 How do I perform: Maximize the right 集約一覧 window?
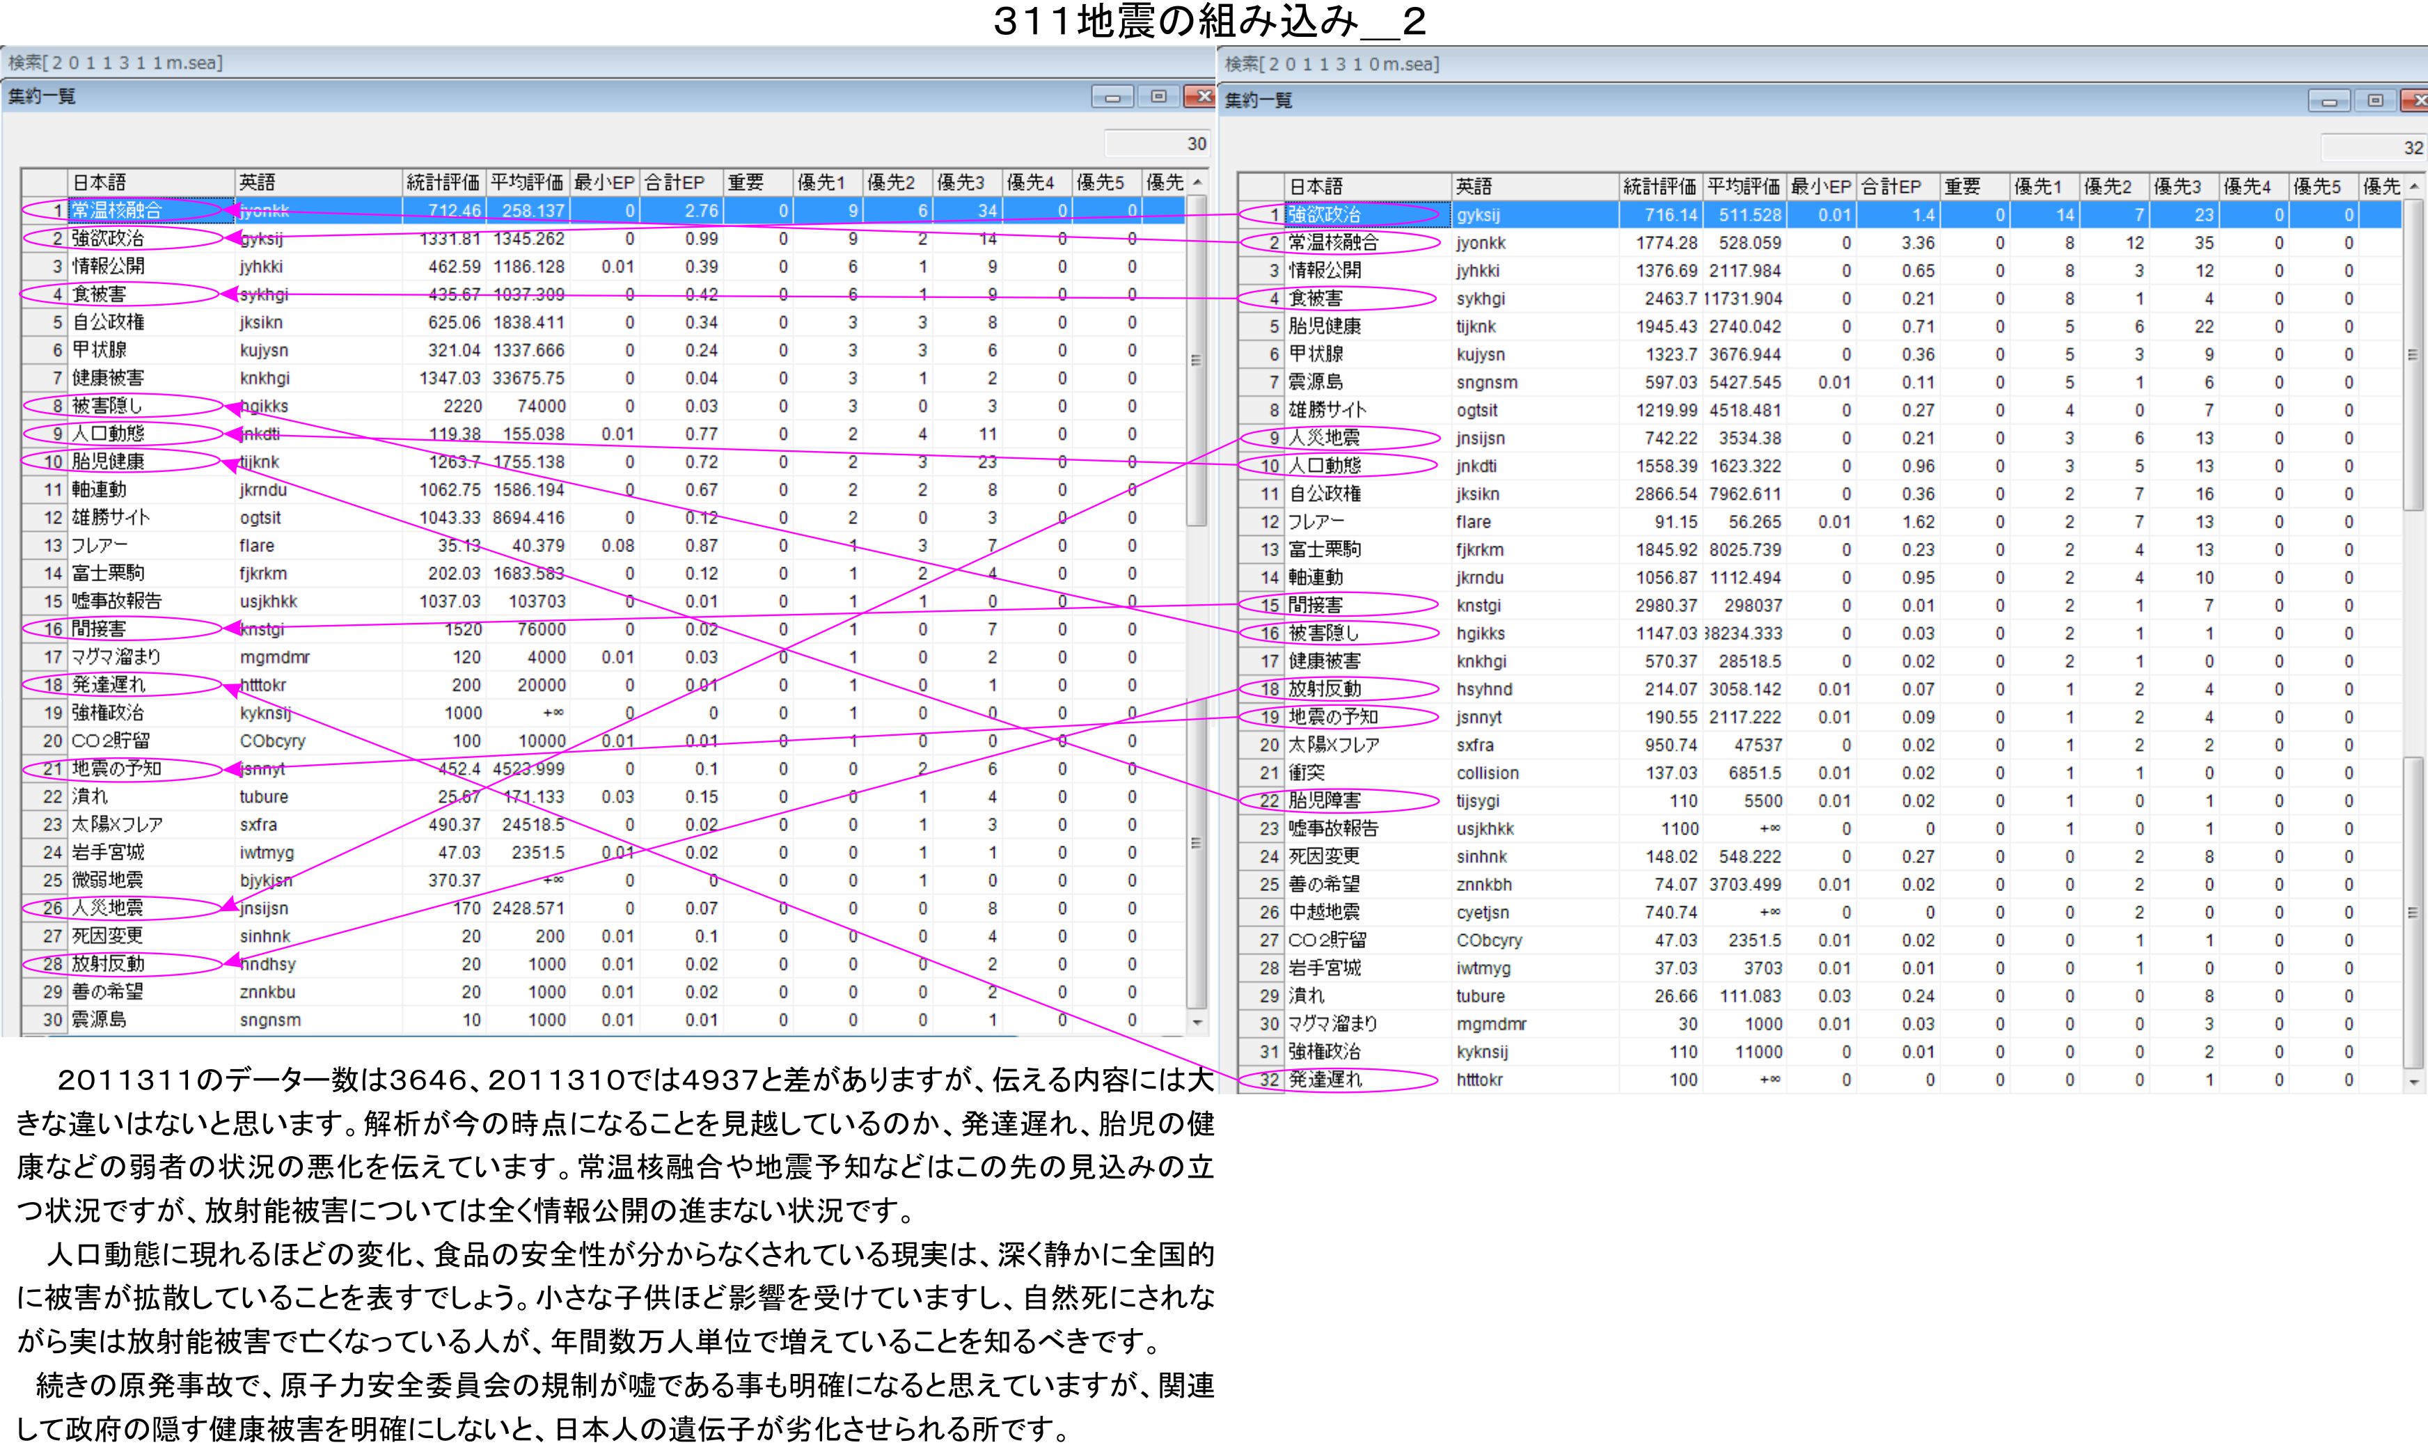pyautogui.click(x=2374, y=101)
